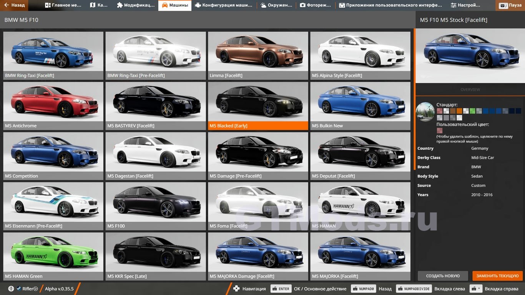
Task: Pick the first pink standard swatch
Action: click(x=440, y=111)
